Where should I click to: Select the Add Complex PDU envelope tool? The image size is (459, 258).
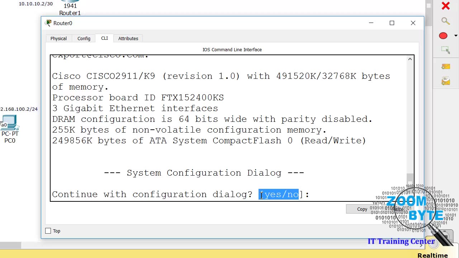point(445,82)
